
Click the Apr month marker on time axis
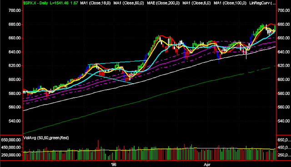(x=207, y=164)
